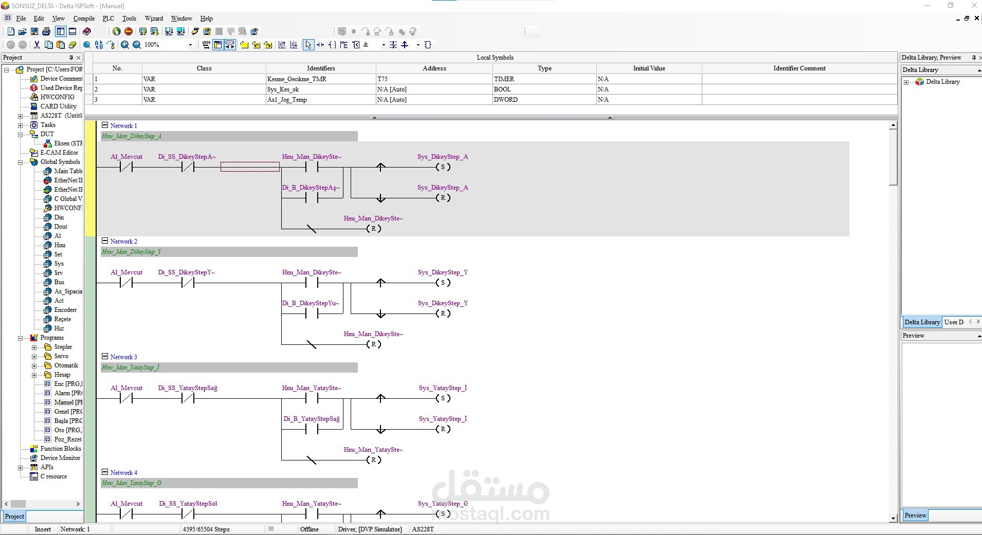Click the eraser Delete icon

tap(72, 45)
